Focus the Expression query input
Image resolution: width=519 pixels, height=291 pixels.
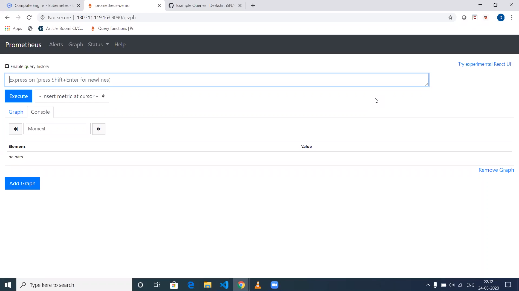point(217,80)
